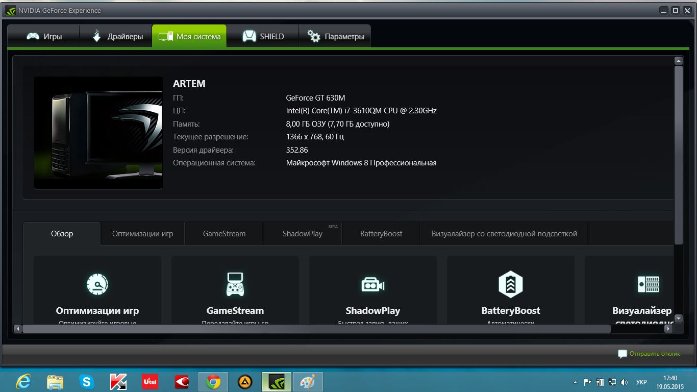Click the ShadowPlay card title
The image size is (697, 392).
coord(373,310)
